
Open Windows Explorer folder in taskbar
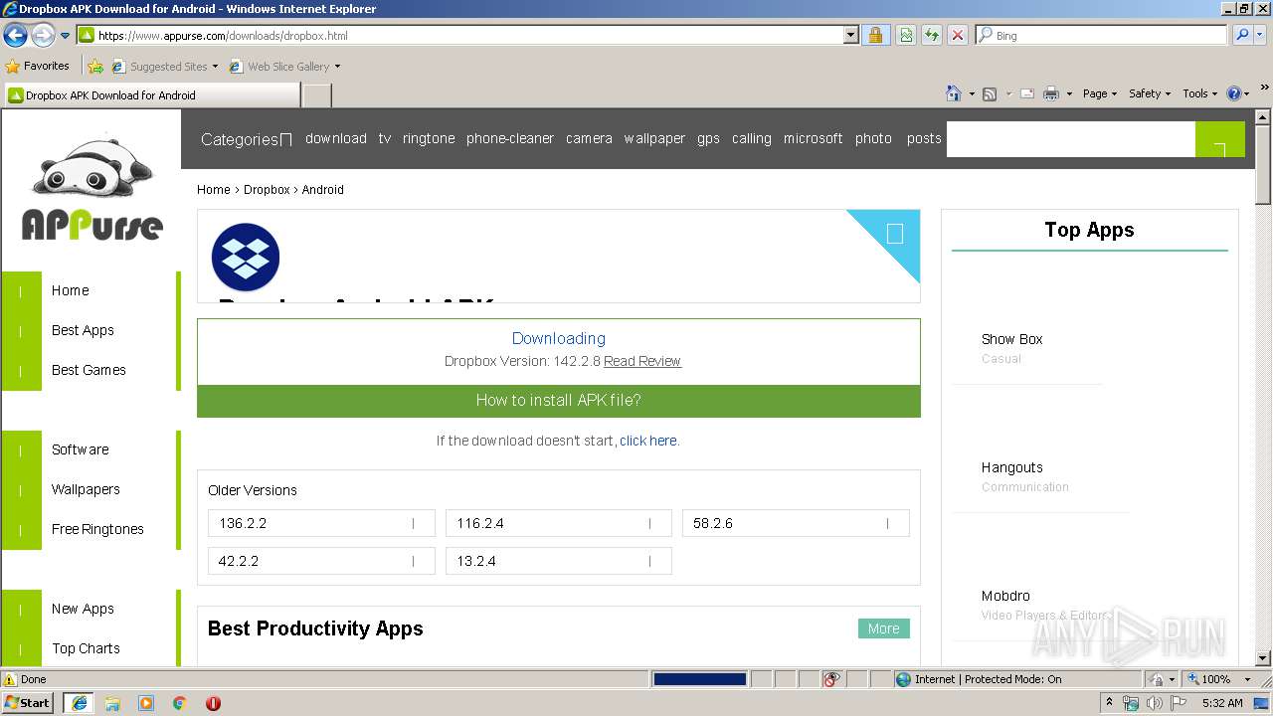(112, 703)
